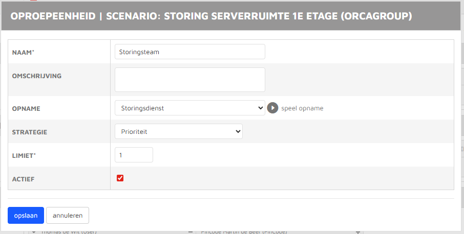The width and height of the screenshot is (464, 234).
Task: Open the Opname dropdown showing Storingsdienst
Action: [189, 108]
